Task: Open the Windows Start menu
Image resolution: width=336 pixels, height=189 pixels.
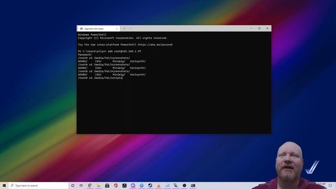Action: [4, 185]
